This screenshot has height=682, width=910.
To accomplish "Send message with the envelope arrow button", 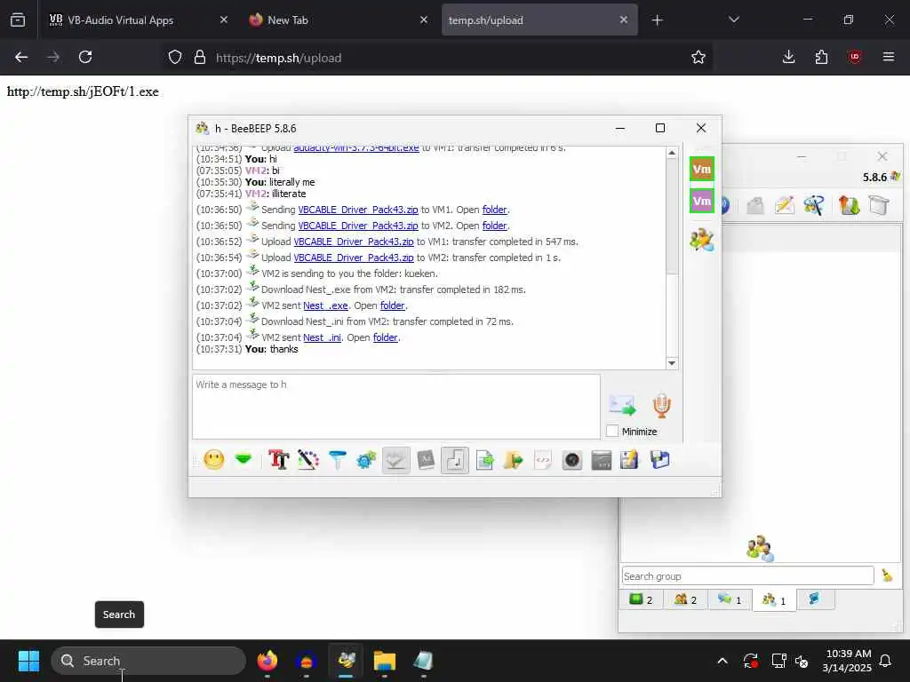I will point(622,405).
